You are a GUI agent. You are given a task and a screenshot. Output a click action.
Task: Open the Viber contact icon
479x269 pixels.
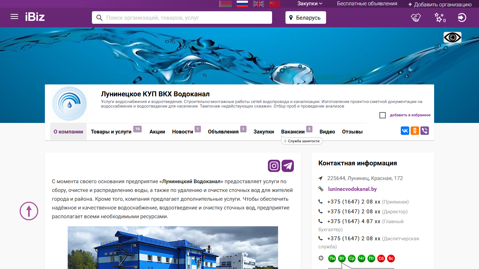(x=425, y=131)
